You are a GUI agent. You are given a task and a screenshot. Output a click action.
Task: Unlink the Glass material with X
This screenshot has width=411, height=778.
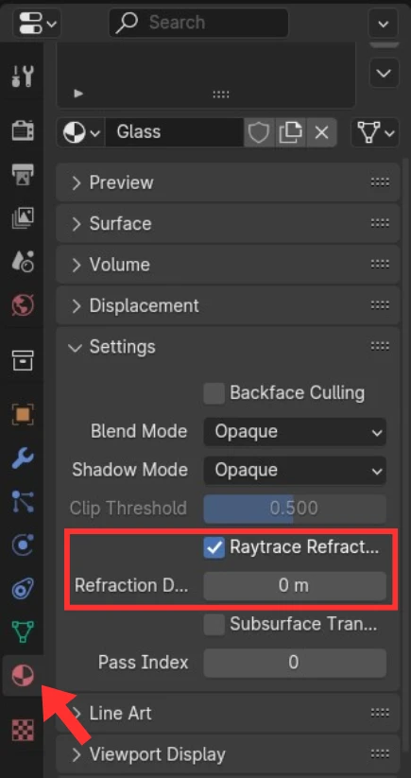(322, 132)
